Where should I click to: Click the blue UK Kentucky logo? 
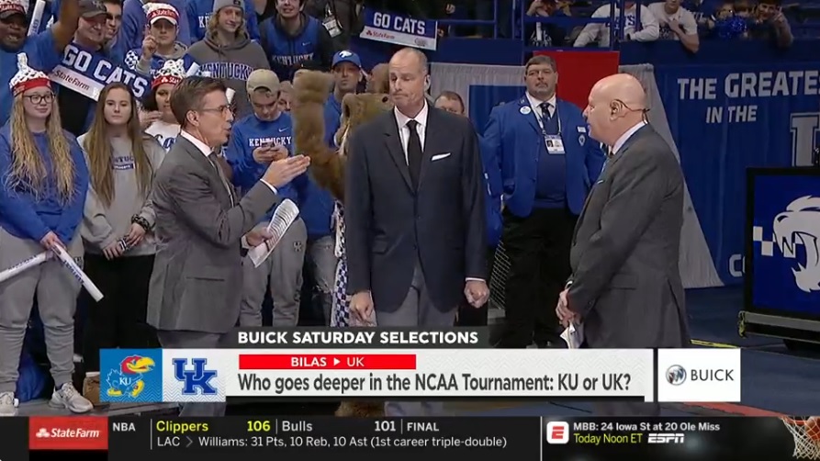pos(195,377)
